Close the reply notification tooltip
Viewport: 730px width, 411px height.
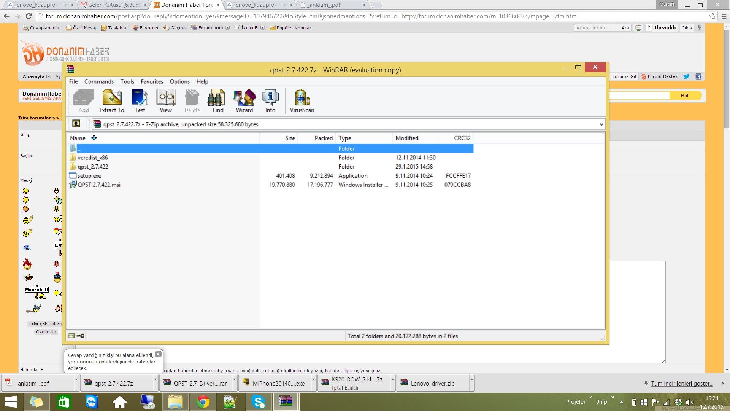tap(158, 354)
